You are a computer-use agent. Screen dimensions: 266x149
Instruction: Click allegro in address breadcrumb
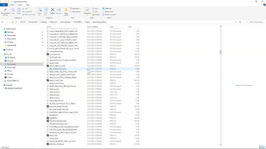coord(87,22)
